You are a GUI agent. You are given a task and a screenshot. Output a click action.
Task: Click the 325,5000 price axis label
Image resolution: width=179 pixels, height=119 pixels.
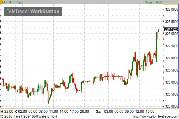[172, 94]
